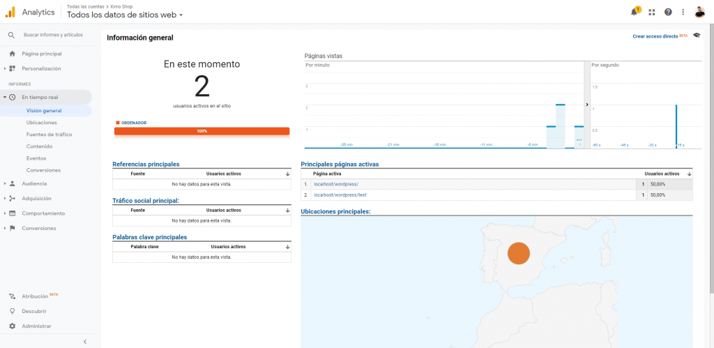This screenshot has height=348, width=714.
Task: Click the Crear acceso directo link
Action: pos(655,36)
